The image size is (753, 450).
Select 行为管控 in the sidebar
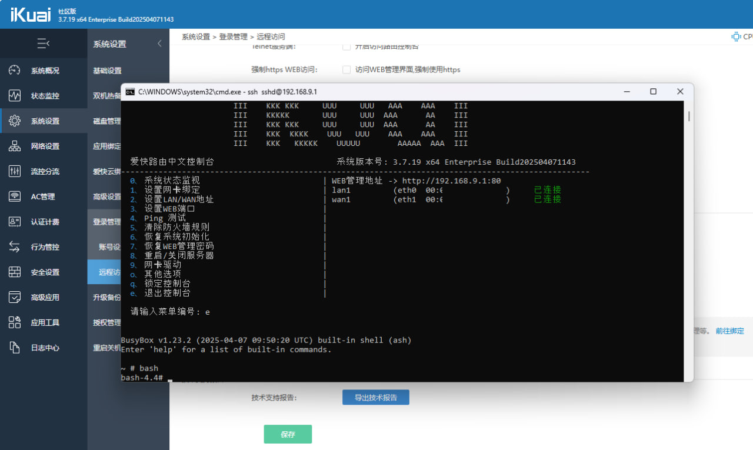(x=45, y=247)
